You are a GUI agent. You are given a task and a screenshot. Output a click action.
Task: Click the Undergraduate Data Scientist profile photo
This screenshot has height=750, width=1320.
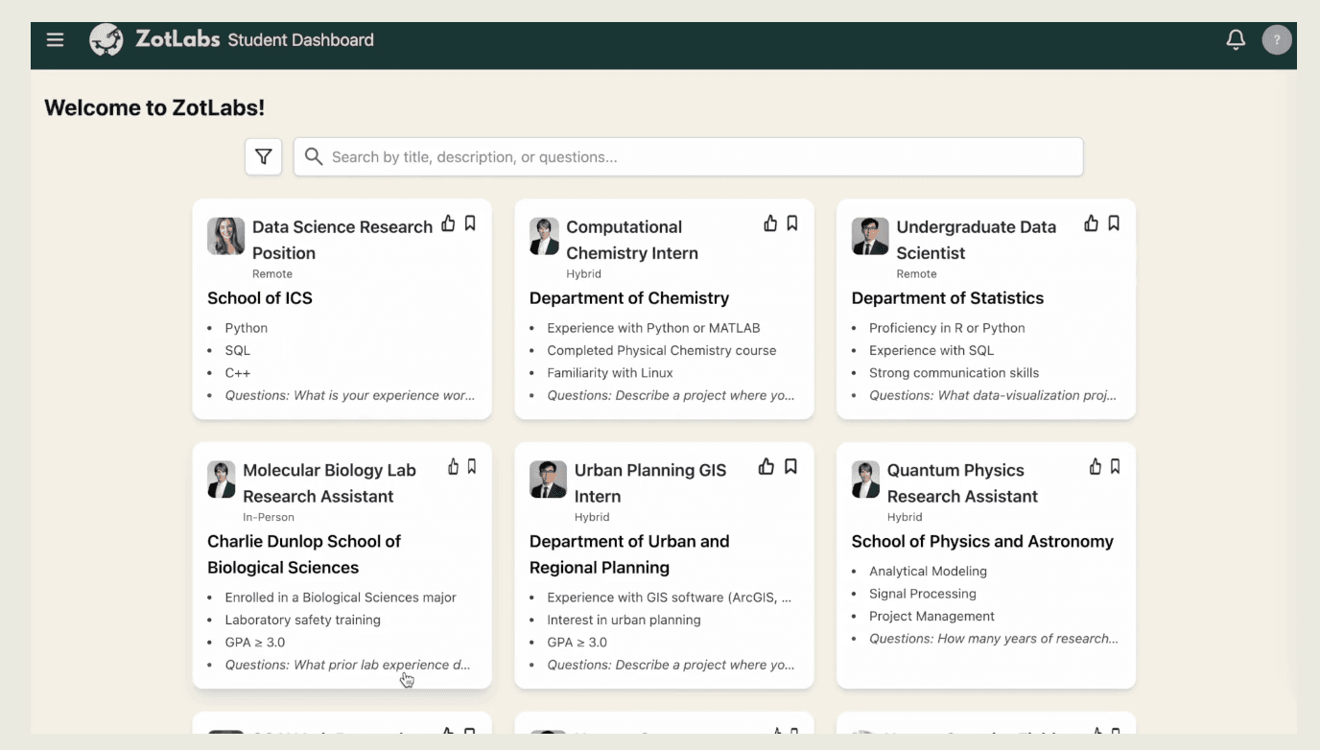(870, 236)
